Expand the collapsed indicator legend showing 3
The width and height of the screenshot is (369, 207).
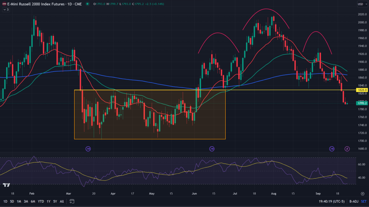point(6,10)
